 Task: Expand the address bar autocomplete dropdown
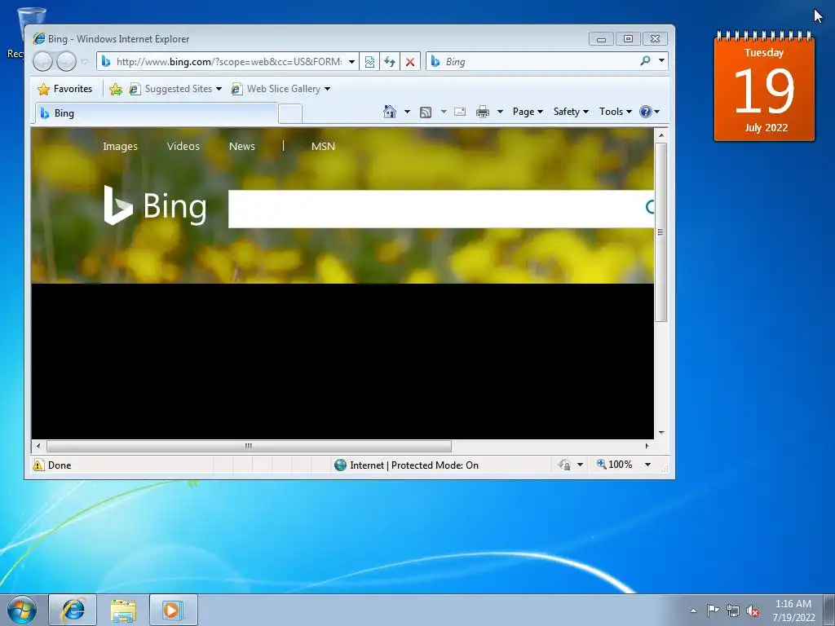[352, 62]
